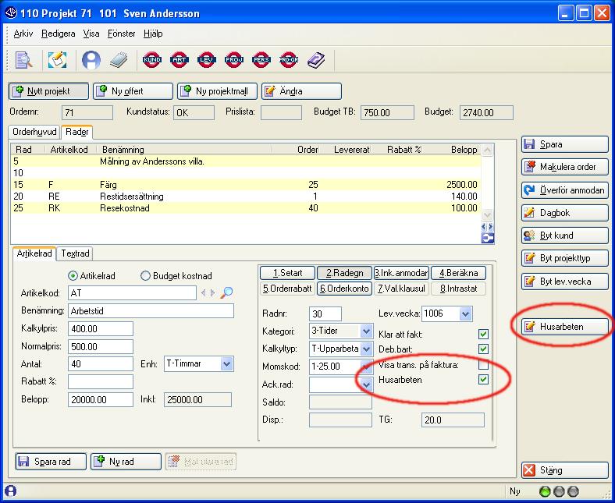Click the small left-right arrows under scrollbar
Viewport: 615px width, 503px height.
487,227
